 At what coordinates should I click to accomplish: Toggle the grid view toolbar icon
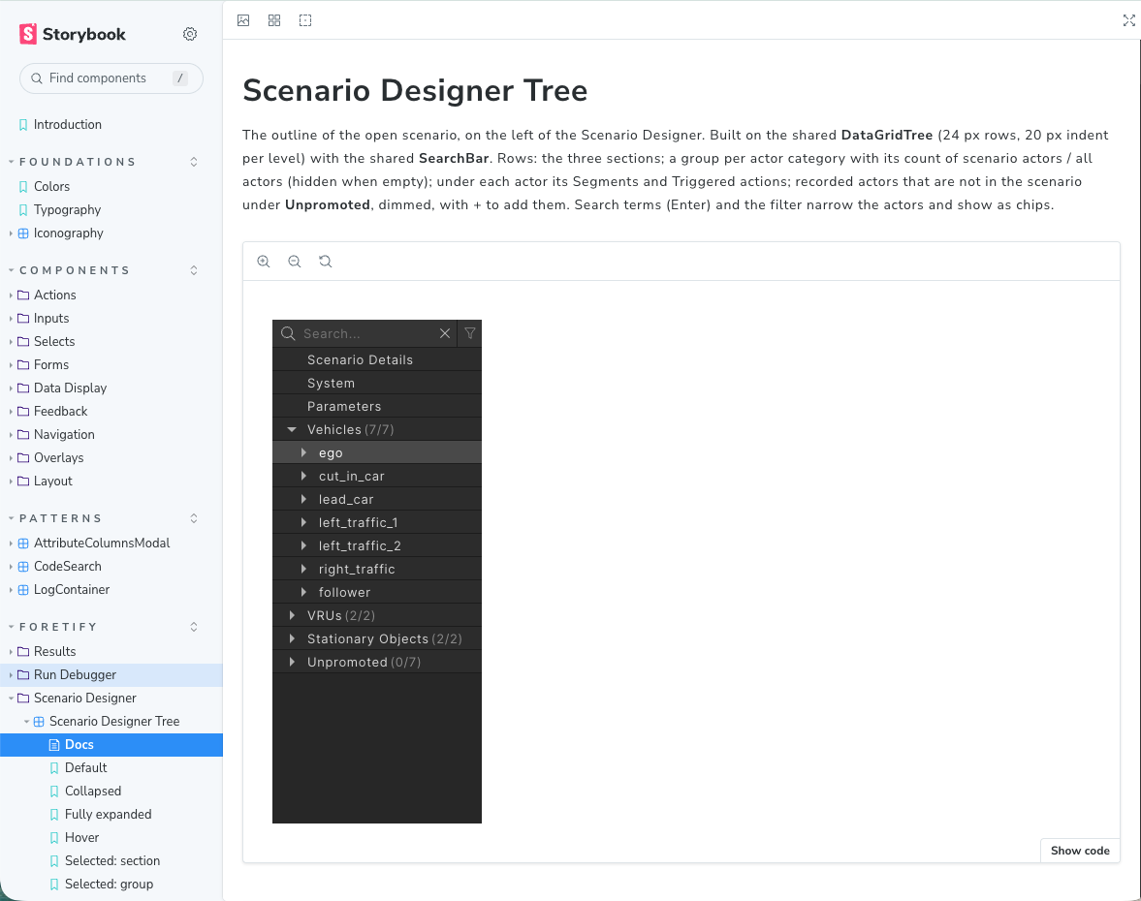click(x=274, y=20)
